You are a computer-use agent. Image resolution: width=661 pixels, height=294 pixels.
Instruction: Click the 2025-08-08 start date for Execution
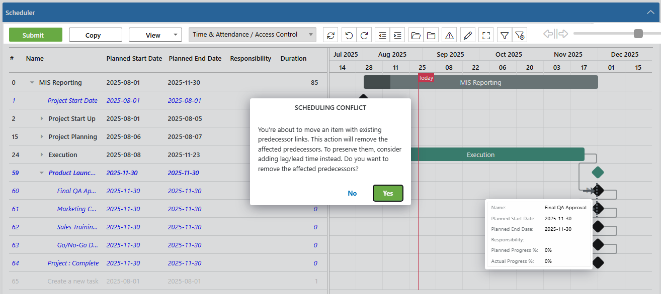click(123, 155)
